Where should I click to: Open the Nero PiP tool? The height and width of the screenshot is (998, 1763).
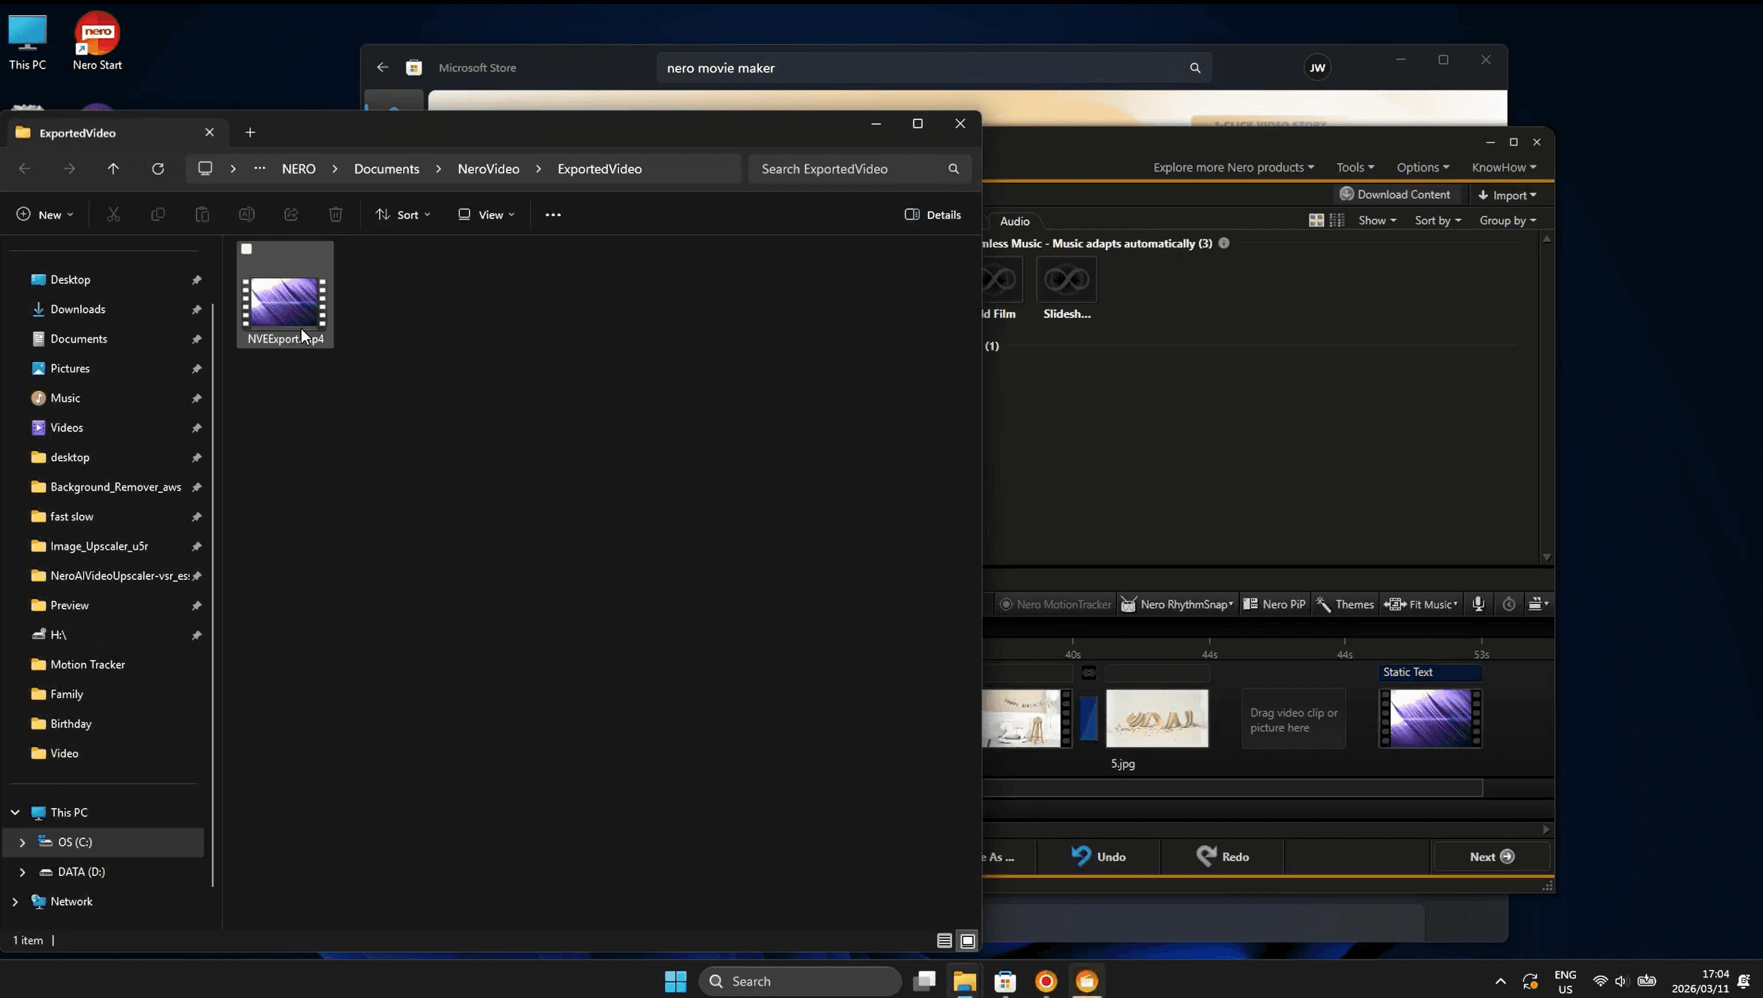click(1274, 604)
